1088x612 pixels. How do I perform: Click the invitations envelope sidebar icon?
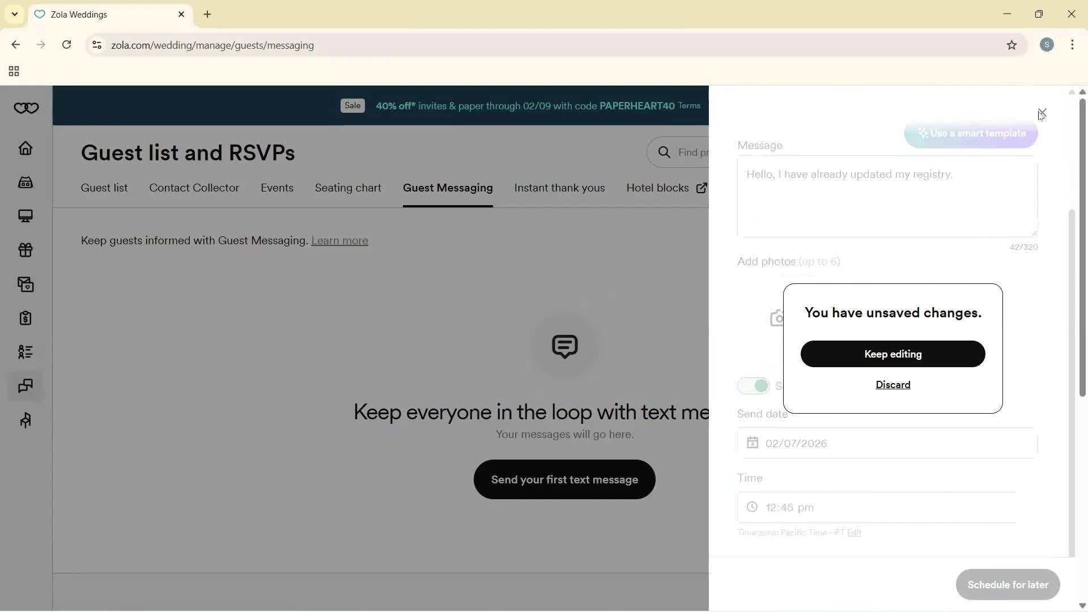point(25,284)
